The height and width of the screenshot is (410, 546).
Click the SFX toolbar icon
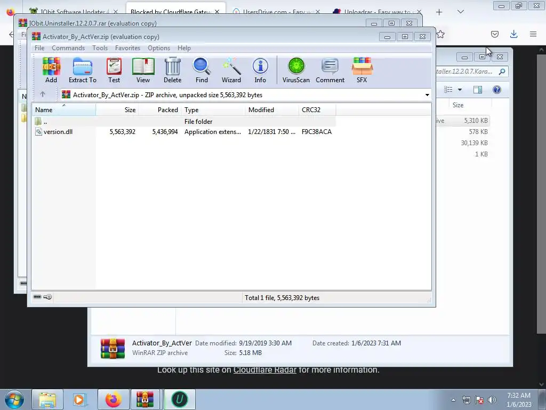tap(362, 70)
